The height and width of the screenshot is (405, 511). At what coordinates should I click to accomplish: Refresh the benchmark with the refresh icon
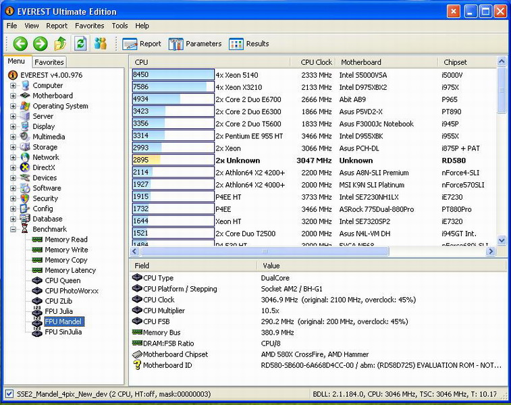pos(80,44)
